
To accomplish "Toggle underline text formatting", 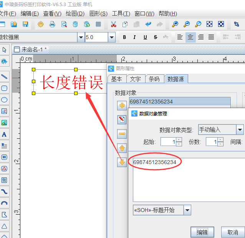I will point(145,37).
